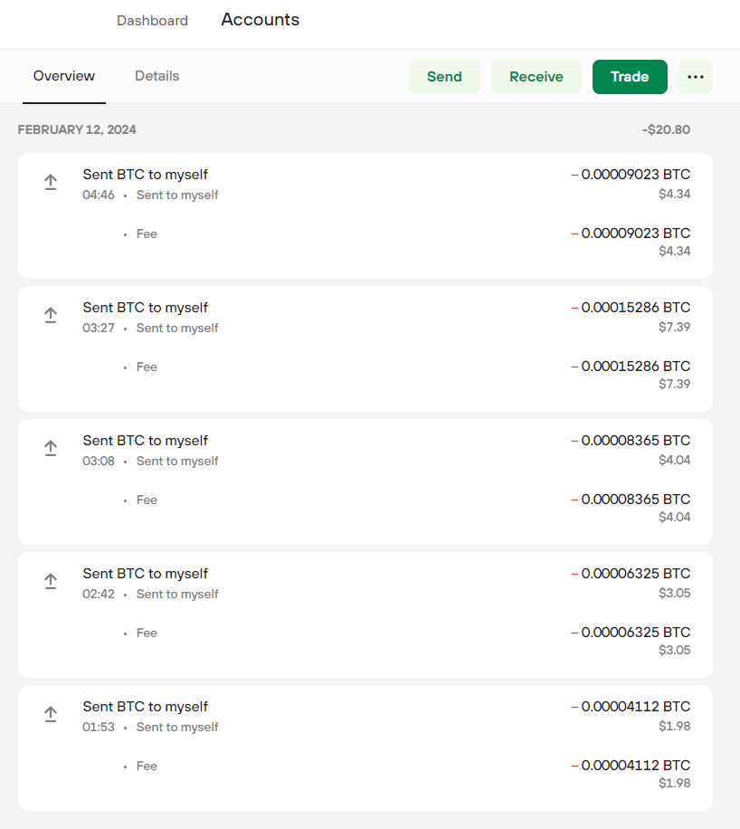This screenshot has width=740, height=829.
Task: Click the send arrow icon on 01:53 transaction
Action: [51, 715]
